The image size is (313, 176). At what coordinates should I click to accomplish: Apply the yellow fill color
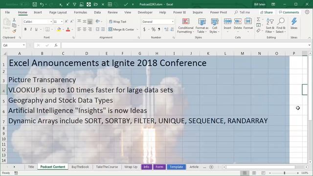click(x=59, y=29)
